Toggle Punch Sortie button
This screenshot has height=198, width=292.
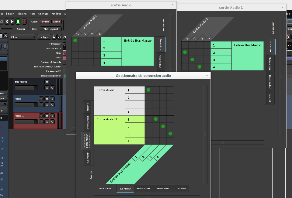[x=57, y=22]
